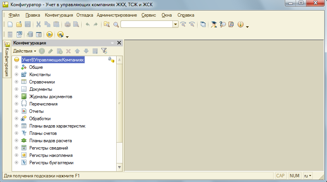
Task: Click the About info icon
Action: pos(240,24)
